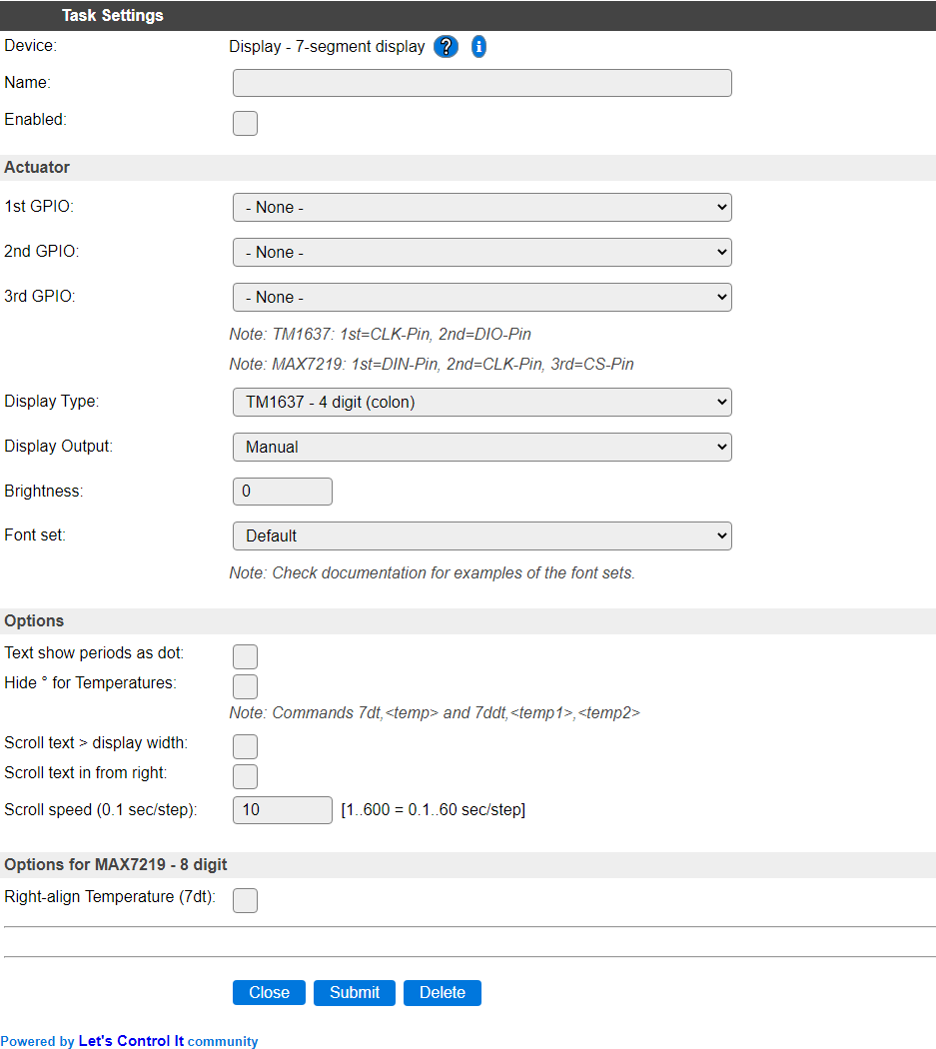Check Hide ° for Temperatures option
936x1049 pixels.
[245, 686]
